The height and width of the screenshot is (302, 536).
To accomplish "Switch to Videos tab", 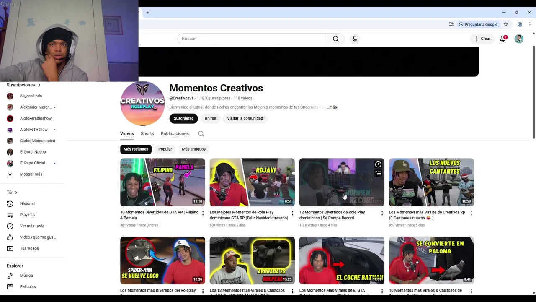I will [127, 133].
